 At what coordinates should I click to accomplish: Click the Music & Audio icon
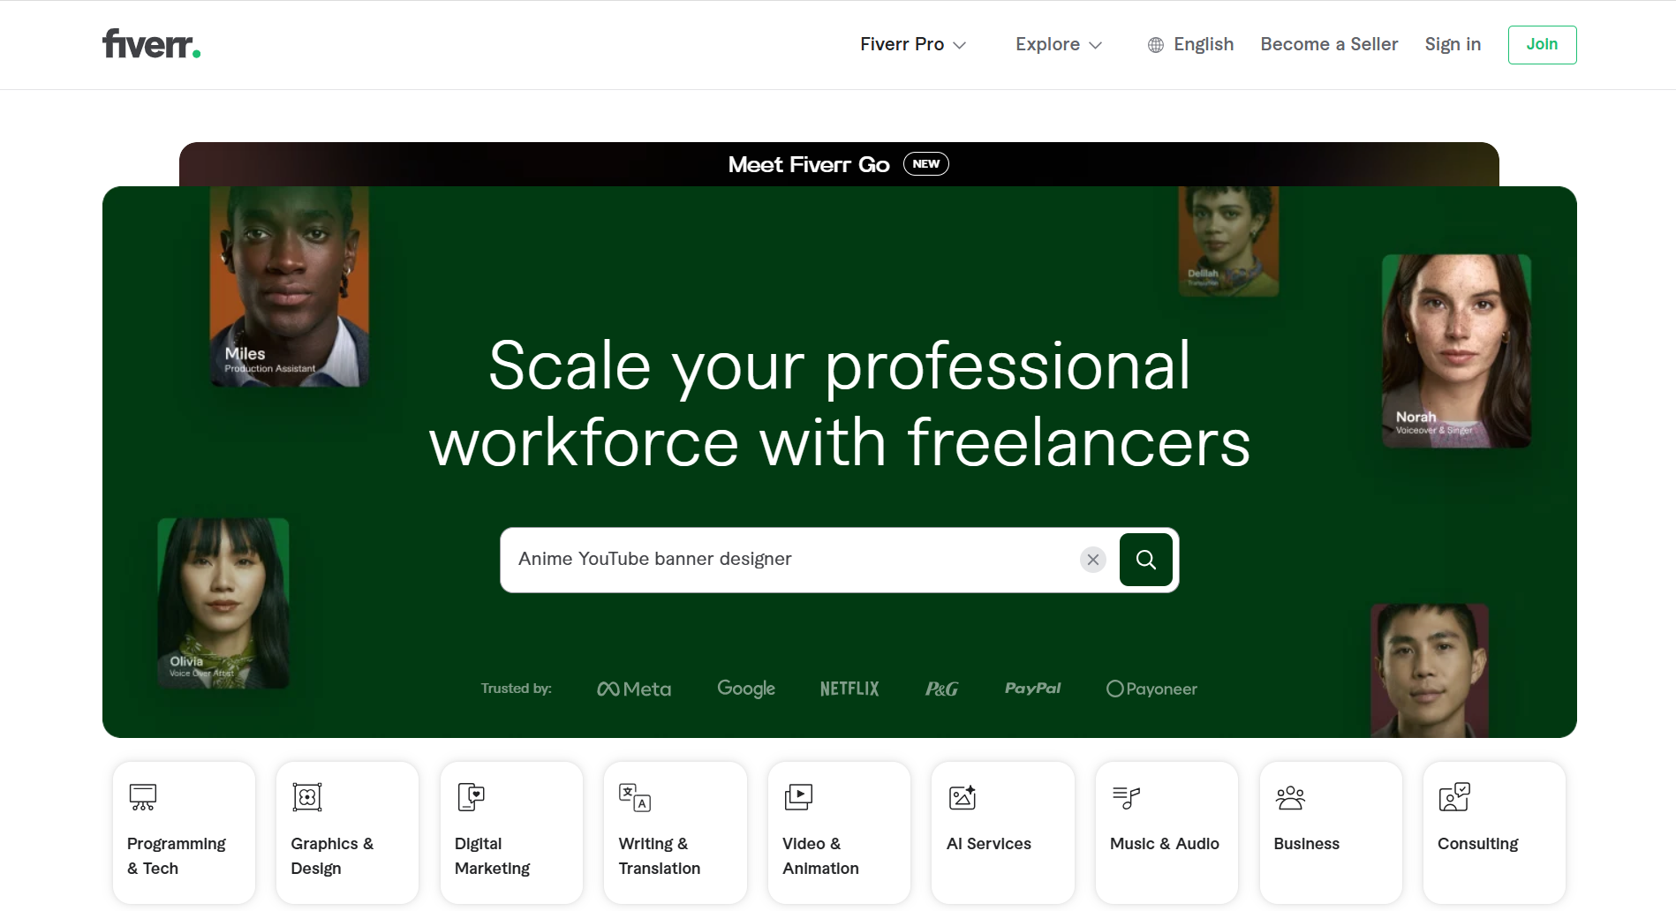pos(1126,797)
